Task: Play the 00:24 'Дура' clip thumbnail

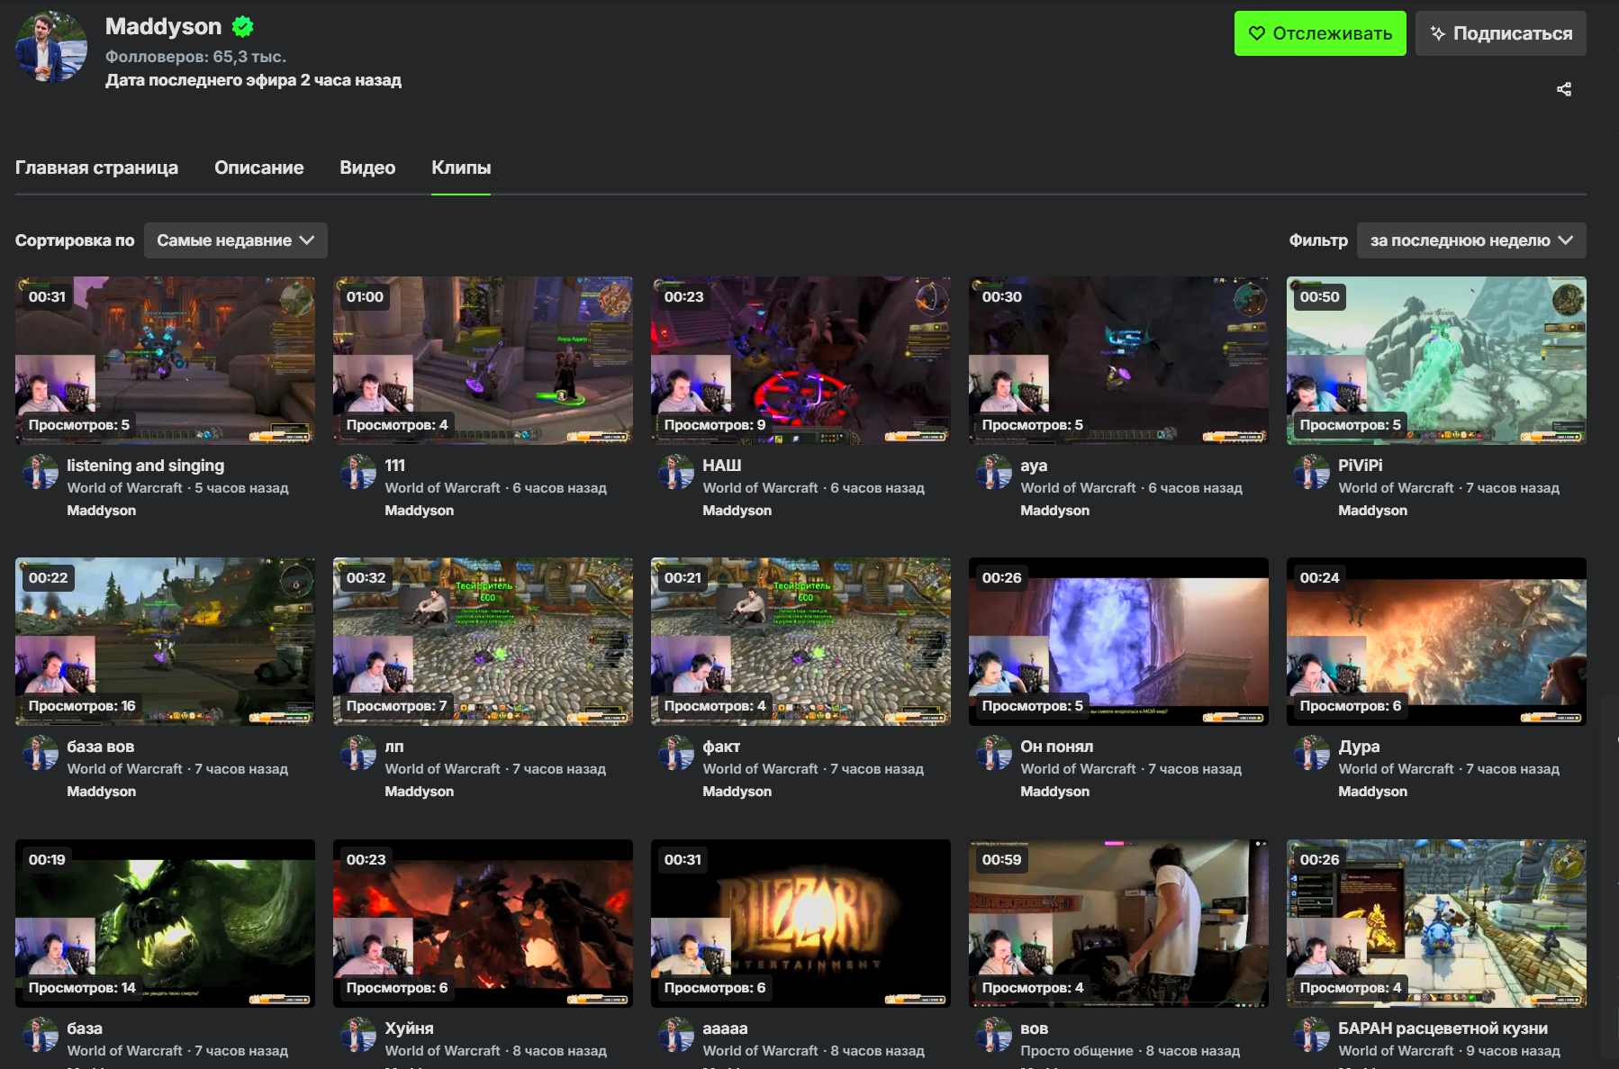Action: [x=1436, y=641]
